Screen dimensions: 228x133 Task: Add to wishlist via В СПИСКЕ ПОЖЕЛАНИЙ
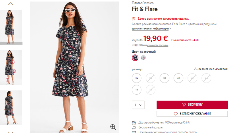[192, 114]
